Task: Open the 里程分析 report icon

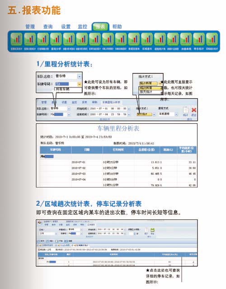Action: click(56, 39)
